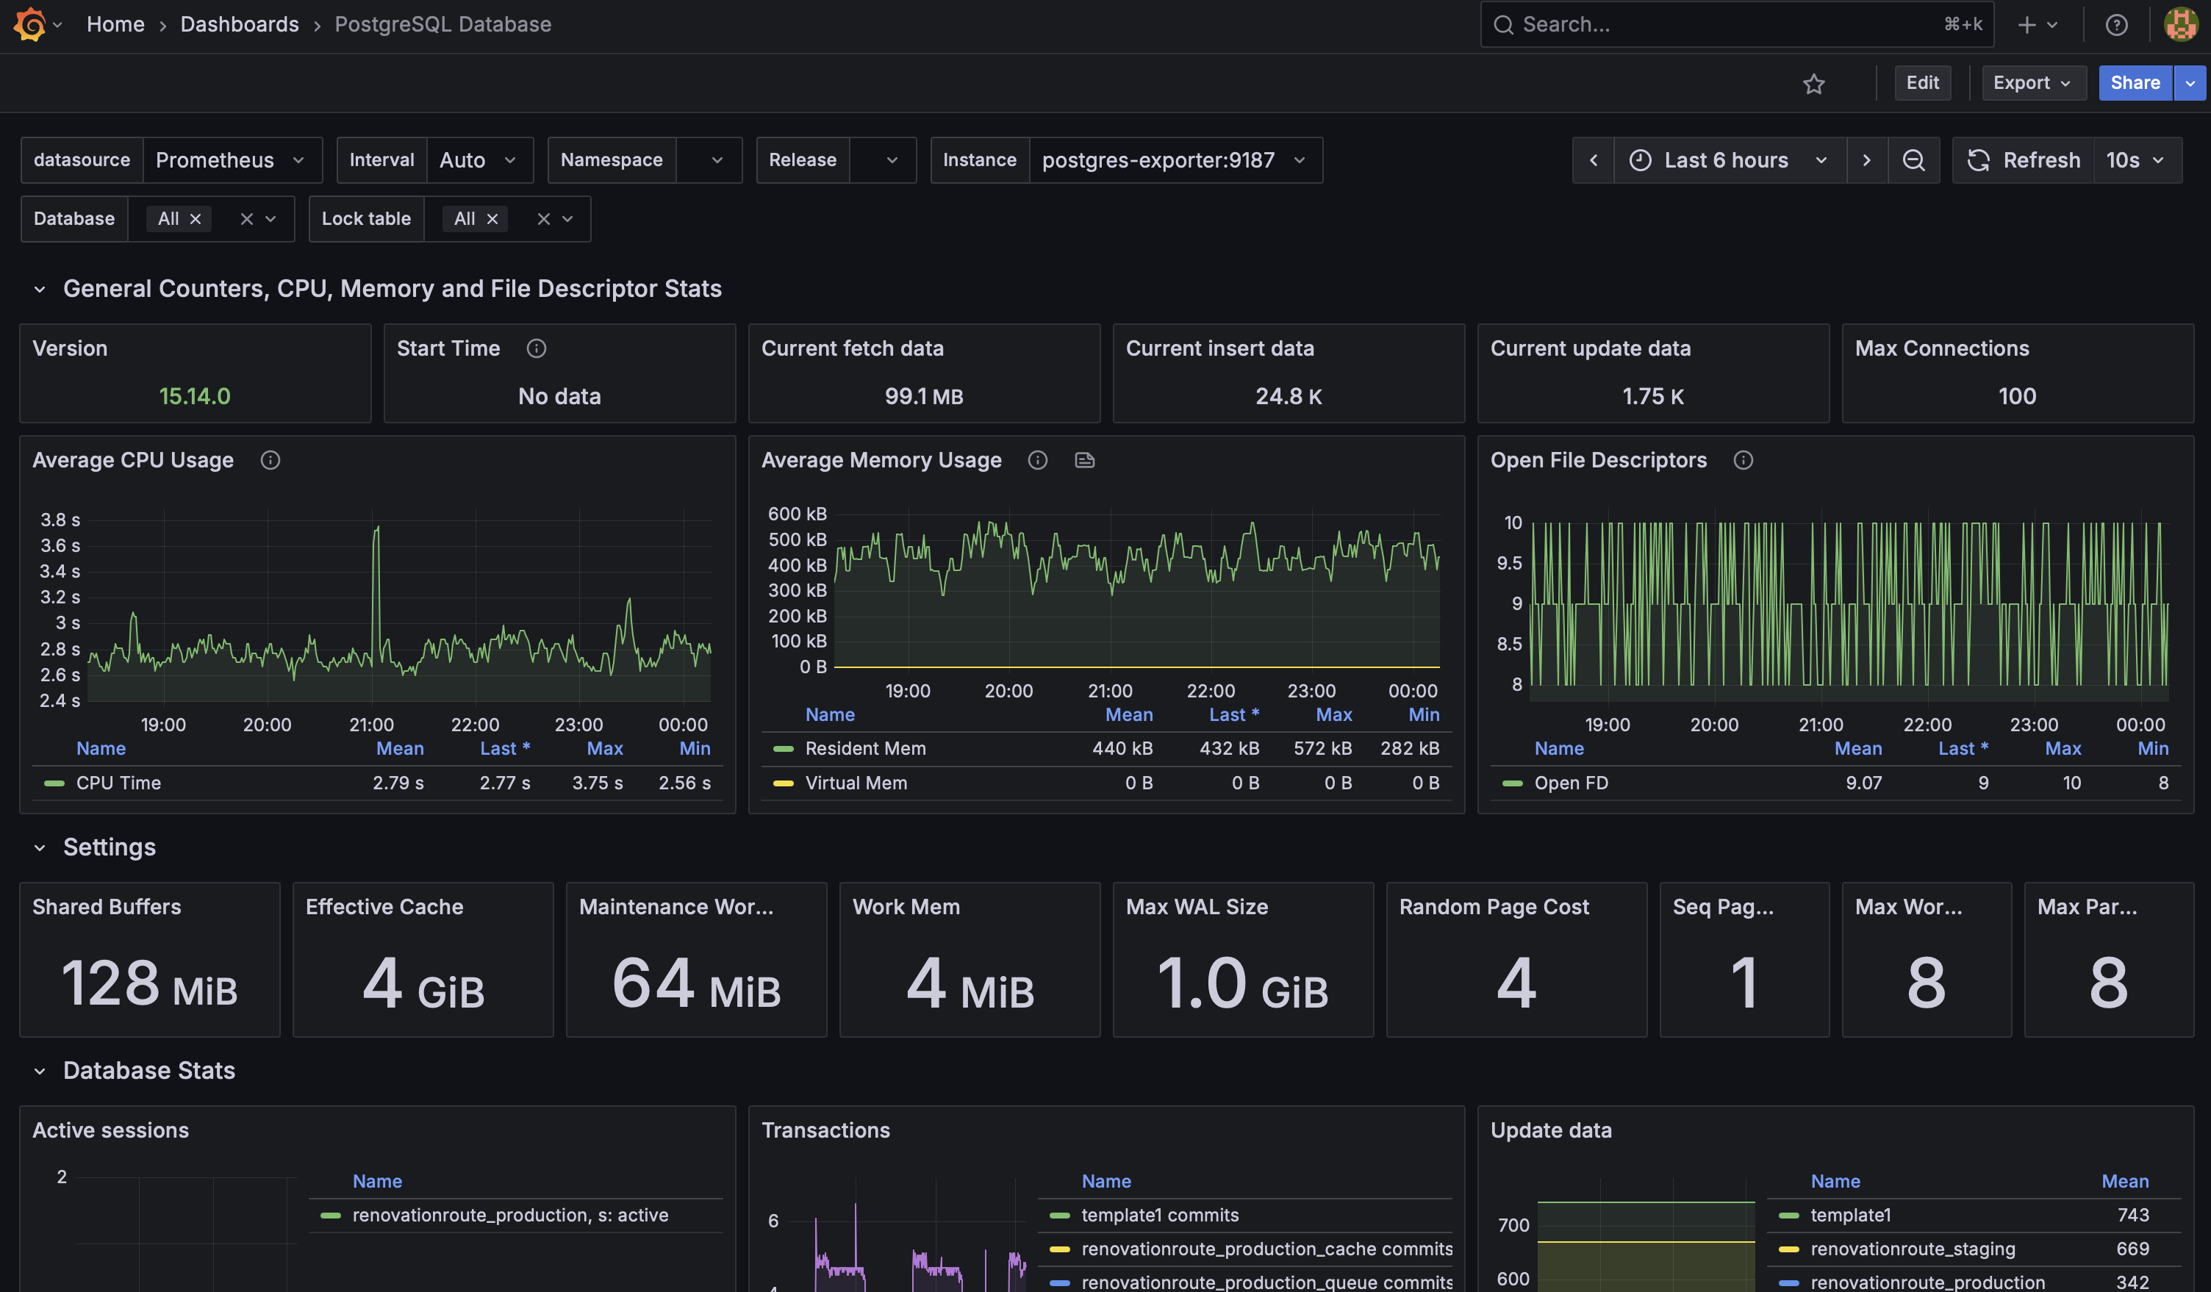View Average CPU Usage panel info icon

pos(270,459)
